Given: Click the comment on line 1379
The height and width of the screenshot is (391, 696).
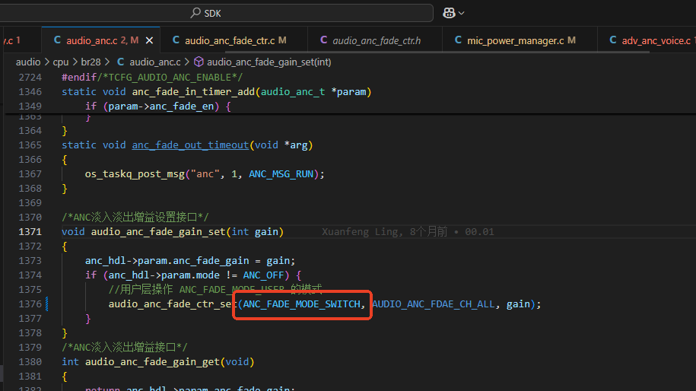Looking at the screenshot, I should (x=125, y=347).
